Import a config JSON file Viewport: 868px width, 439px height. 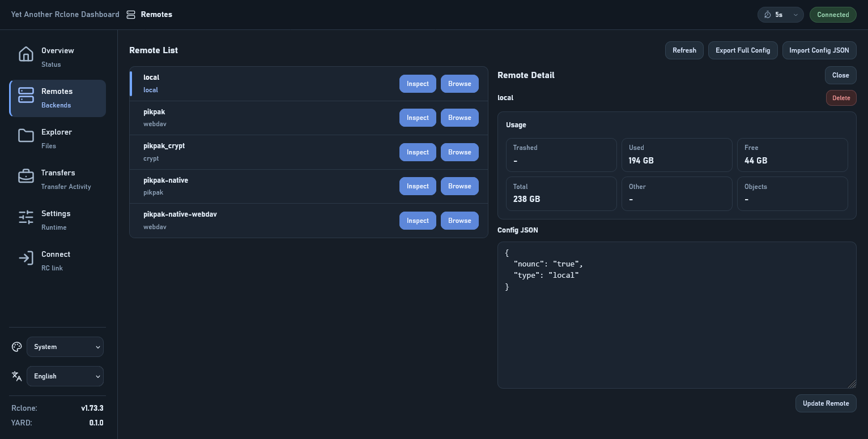point(819,50)
